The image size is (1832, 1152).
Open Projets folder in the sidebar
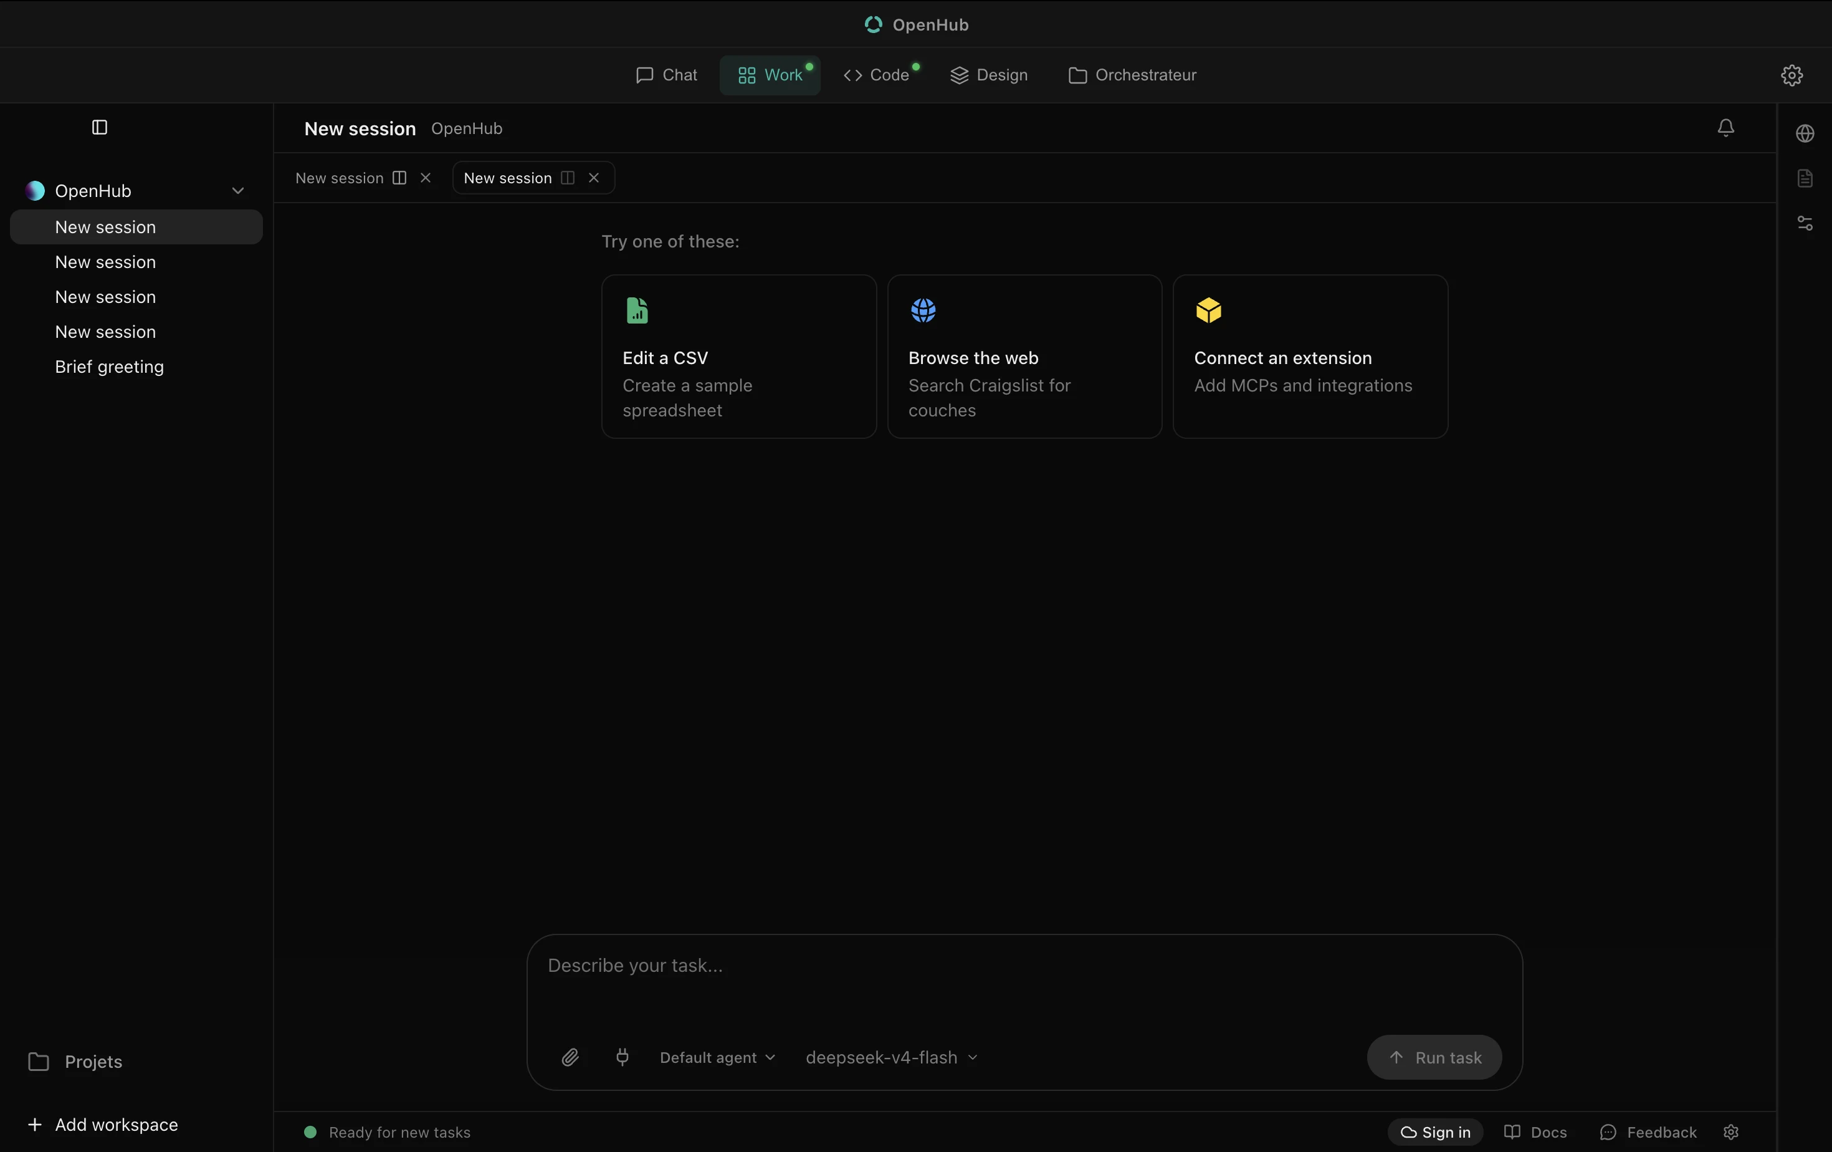pos(75,1062)
